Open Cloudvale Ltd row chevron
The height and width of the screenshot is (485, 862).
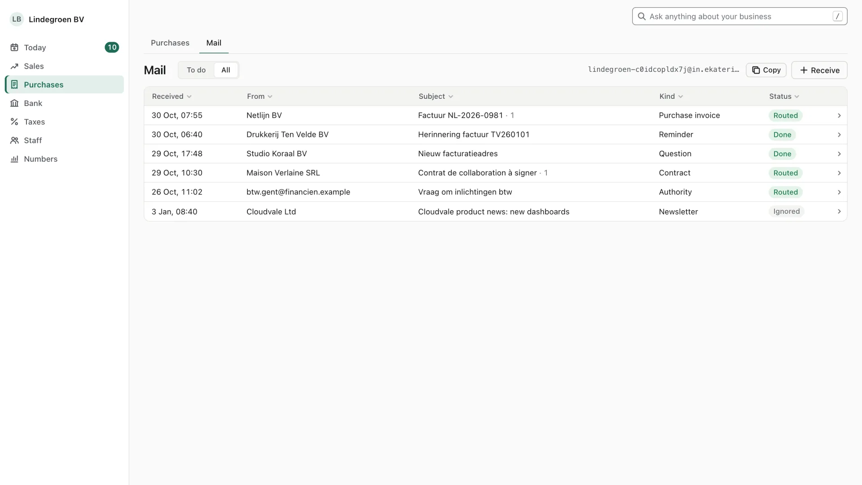point(839,212)
